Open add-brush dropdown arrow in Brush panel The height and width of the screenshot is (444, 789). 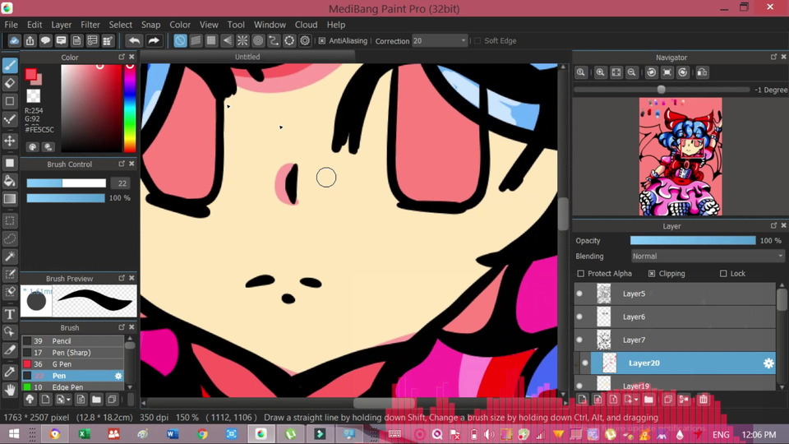pyautogui.click(x=68, y=400)
